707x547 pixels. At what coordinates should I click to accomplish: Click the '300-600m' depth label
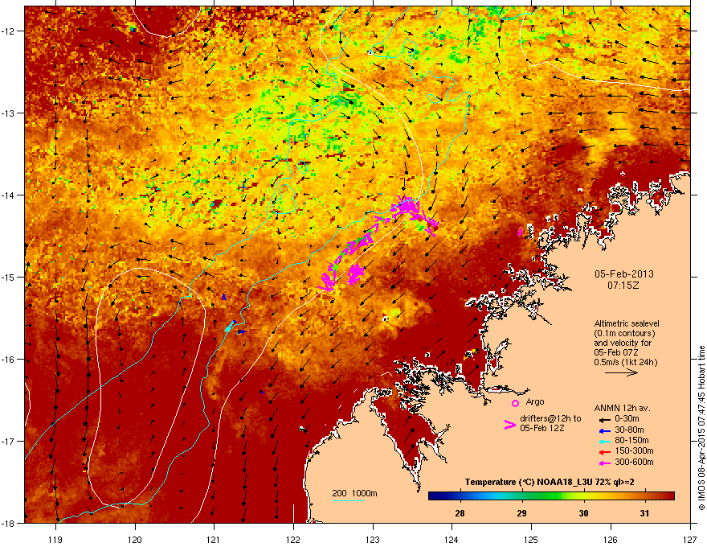pos(634,463)
